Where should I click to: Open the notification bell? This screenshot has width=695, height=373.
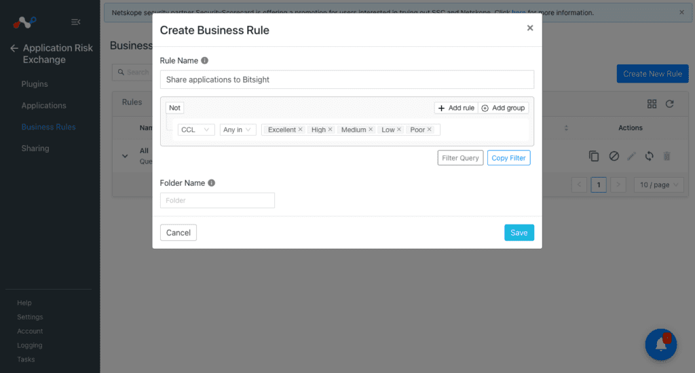[661, 345]
